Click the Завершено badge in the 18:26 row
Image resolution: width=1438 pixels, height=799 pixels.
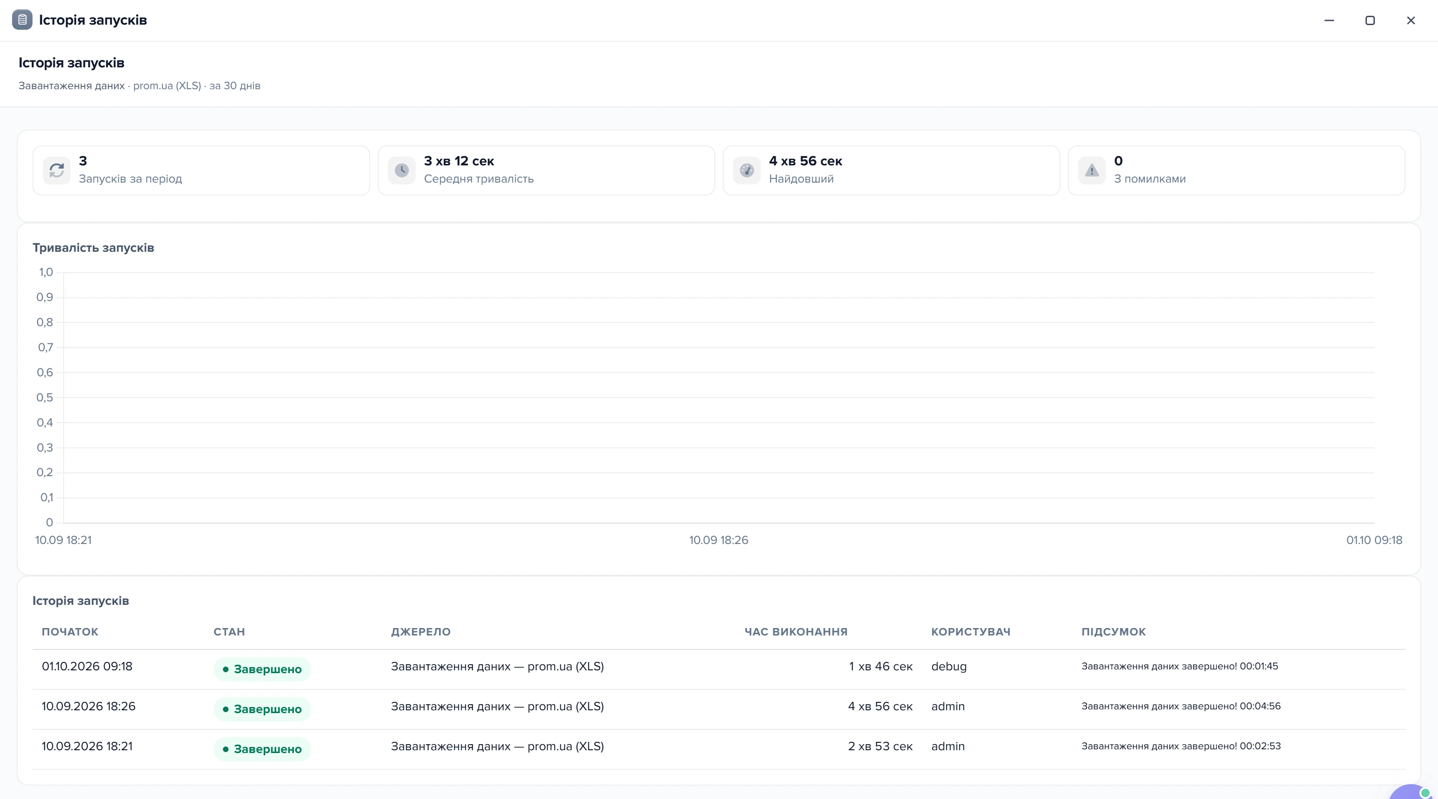click(262, 709)
